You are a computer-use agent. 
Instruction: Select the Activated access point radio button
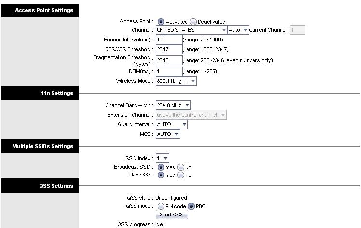coord(161,22)
